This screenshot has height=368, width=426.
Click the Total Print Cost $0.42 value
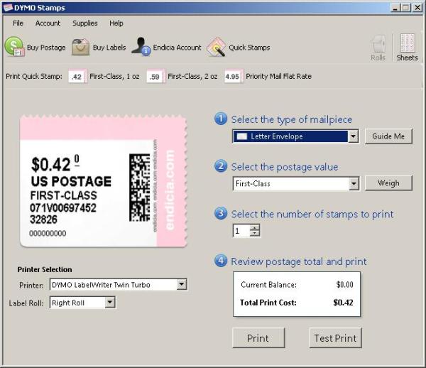point(343,303)
